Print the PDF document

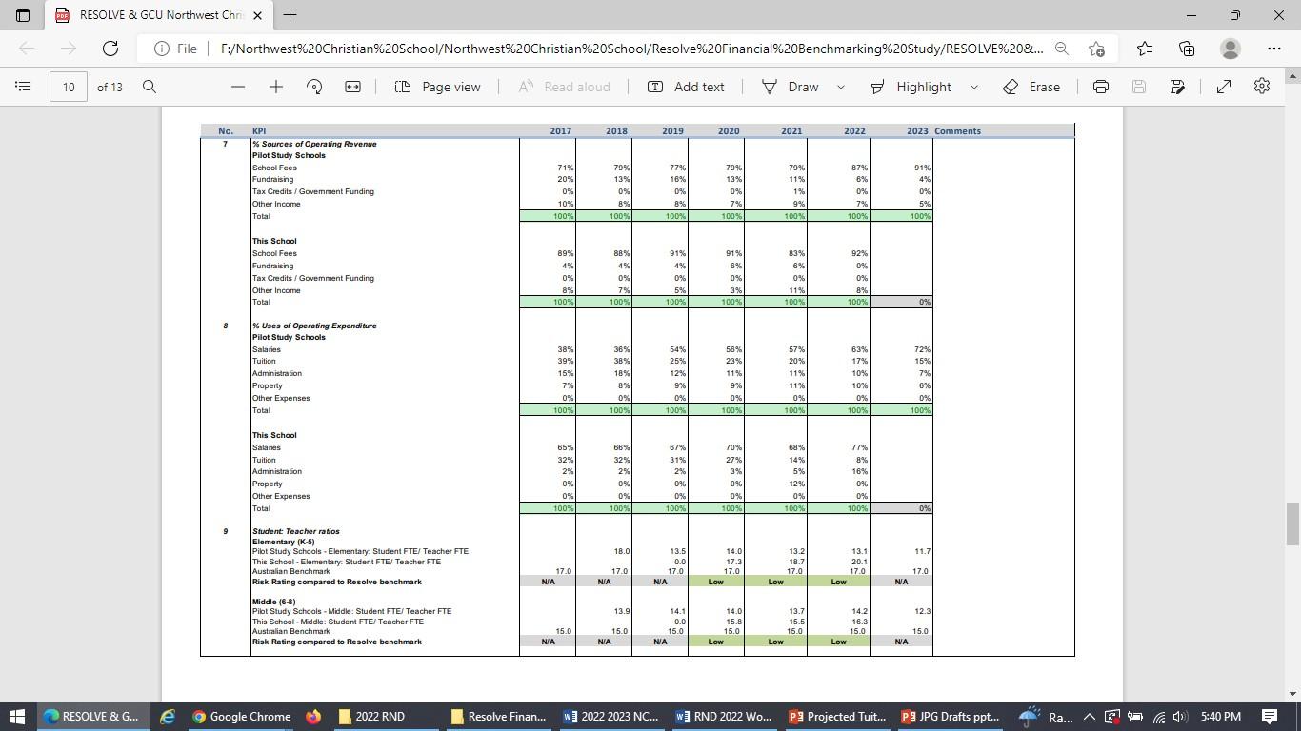1101,87
